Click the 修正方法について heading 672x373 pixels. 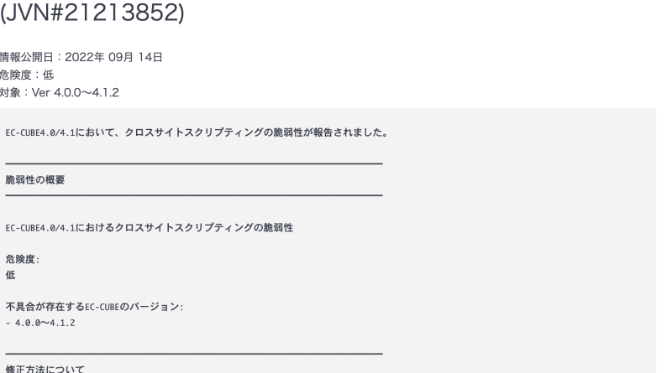point(45,369)
